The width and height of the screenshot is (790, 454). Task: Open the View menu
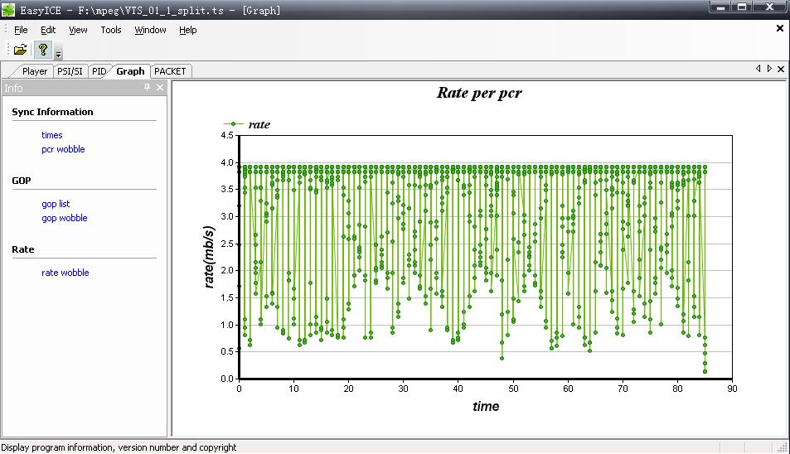tap(78, 30)
